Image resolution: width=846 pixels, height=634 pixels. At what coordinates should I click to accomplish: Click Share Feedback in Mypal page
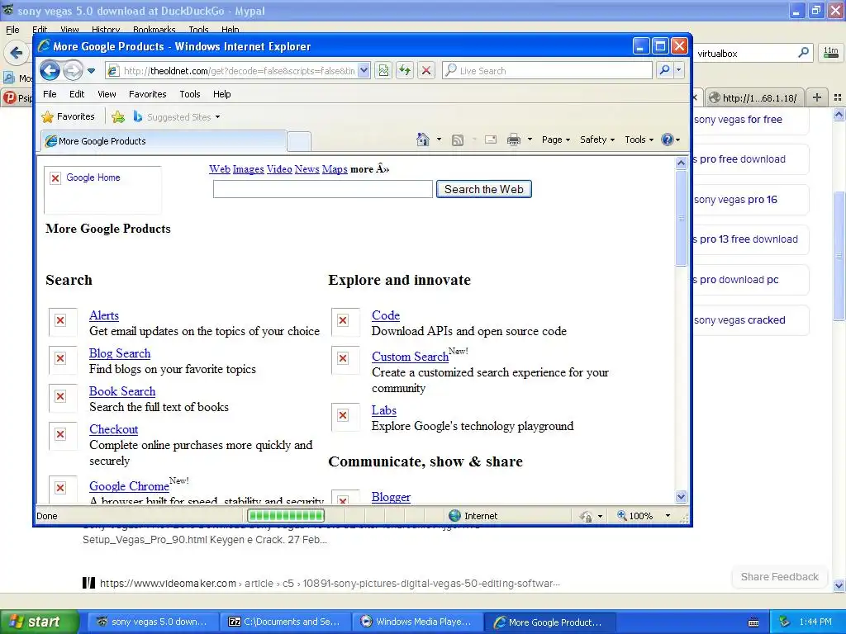[780, 577]
